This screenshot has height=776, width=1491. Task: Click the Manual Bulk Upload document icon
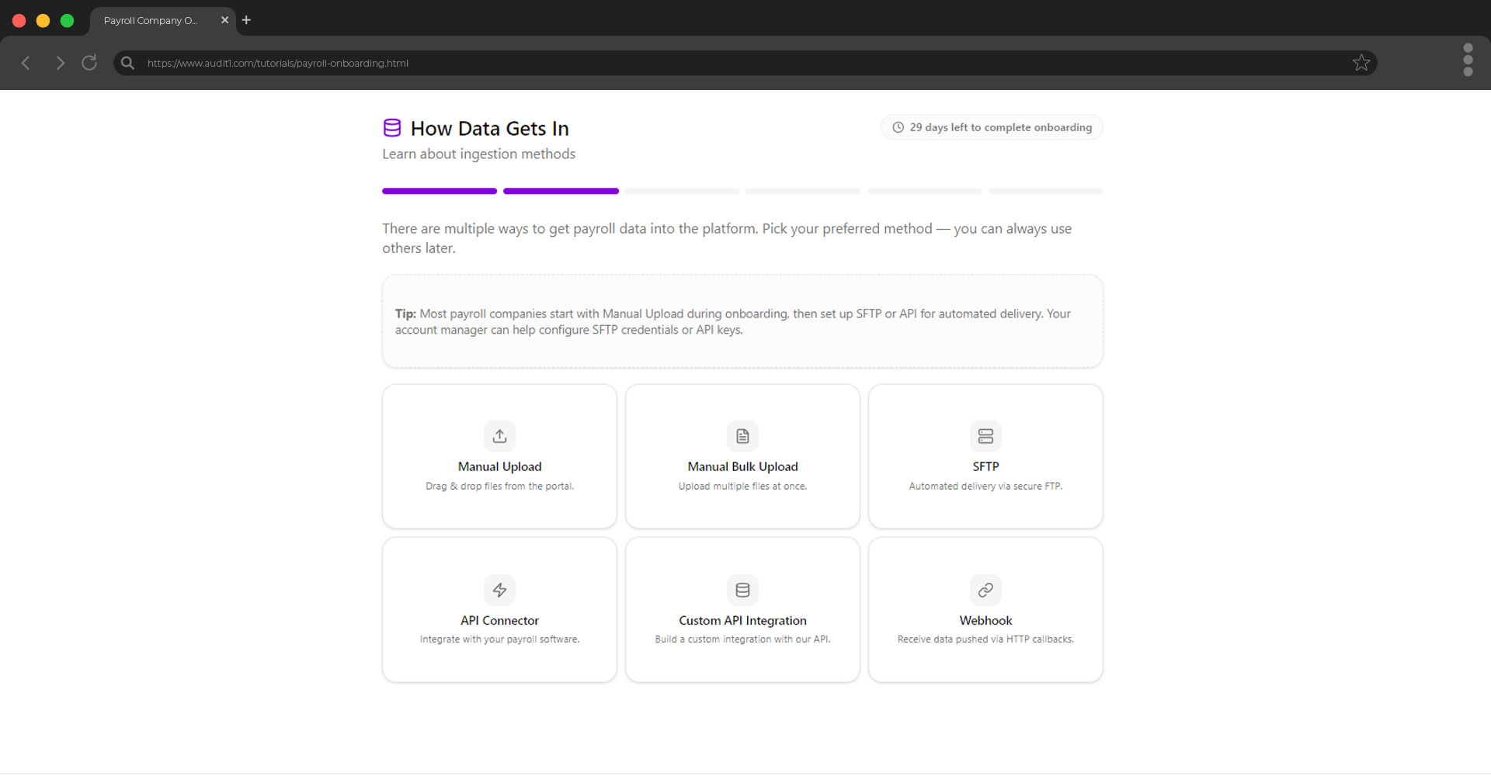coord(742,436)
